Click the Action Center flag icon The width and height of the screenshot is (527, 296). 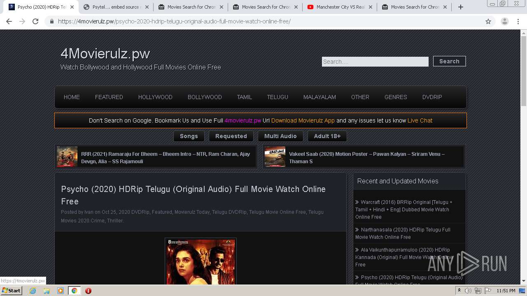pyautogui.click(x=488, y=291)
